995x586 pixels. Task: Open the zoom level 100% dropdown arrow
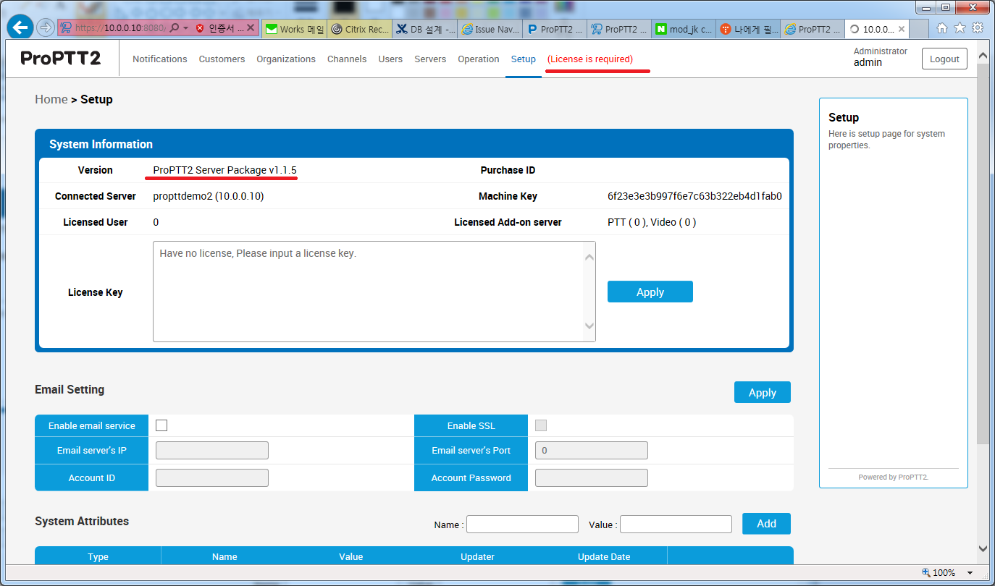(x=970, y=573)
